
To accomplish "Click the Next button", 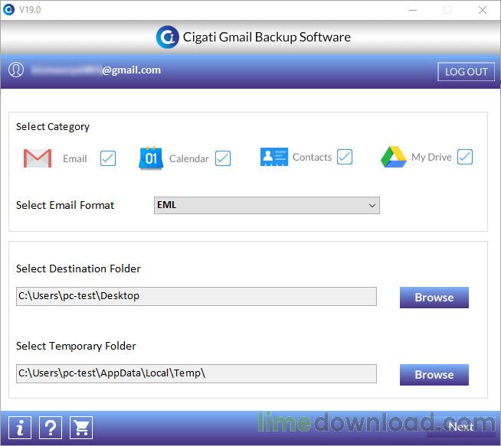I will coord(460,427).
